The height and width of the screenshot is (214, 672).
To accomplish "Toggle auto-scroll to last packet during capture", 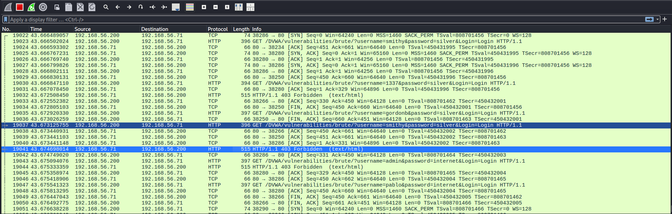I will point(176,7).
